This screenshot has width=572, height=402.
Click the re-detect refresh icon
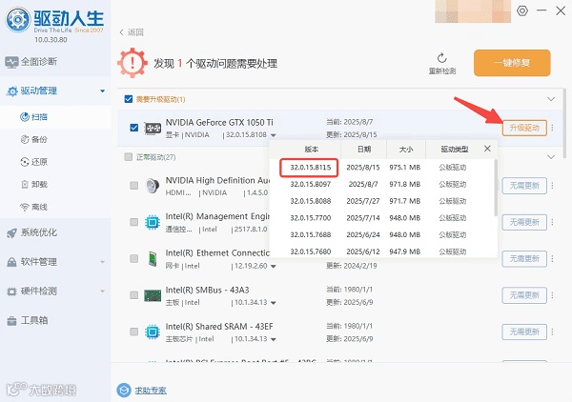(x=441, y=58)
